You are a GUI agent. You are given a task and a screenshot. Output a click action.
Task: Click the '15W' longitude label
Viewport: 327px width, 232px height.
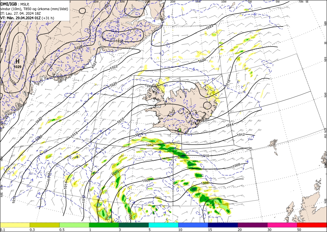click(198, 2)
